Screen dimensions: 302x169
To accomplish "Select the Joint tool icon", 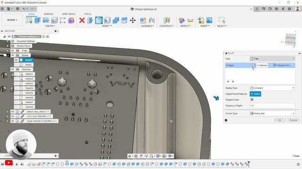I will pyautogui.click(x=152, y=20).
